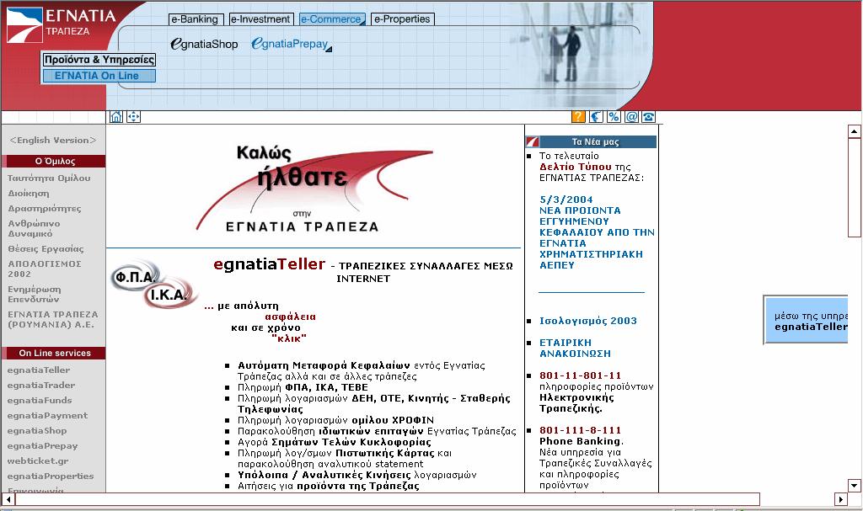Click Πληρωμή λογαριασμών ομίλου ΧΡΟΦΙΝ text
863x511 pixels.
tap(335, 420)
